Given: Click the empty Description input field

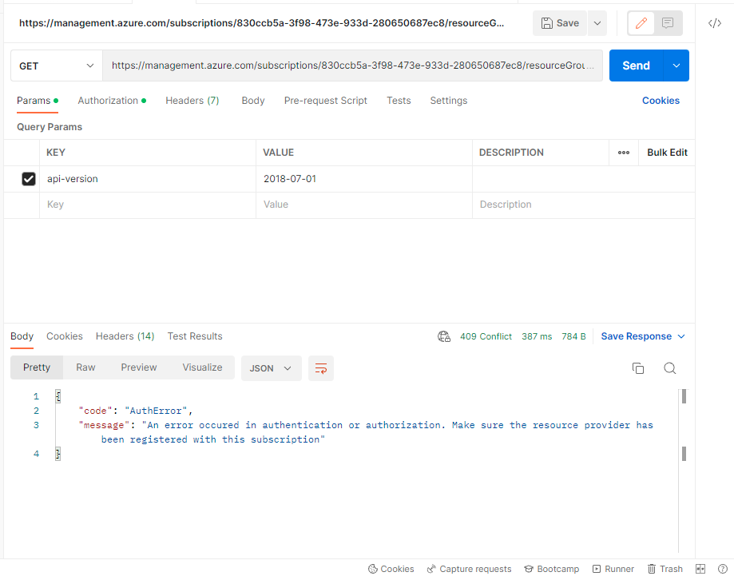Looking at the screenshot, I should [583, 205].
